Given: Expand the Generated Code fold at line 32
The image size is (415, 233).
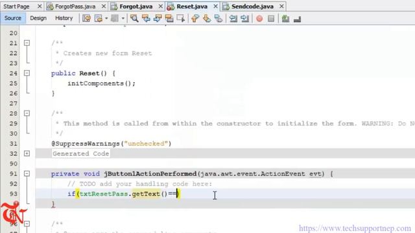Looking at the screenshot, I should (x=27, y=153).
